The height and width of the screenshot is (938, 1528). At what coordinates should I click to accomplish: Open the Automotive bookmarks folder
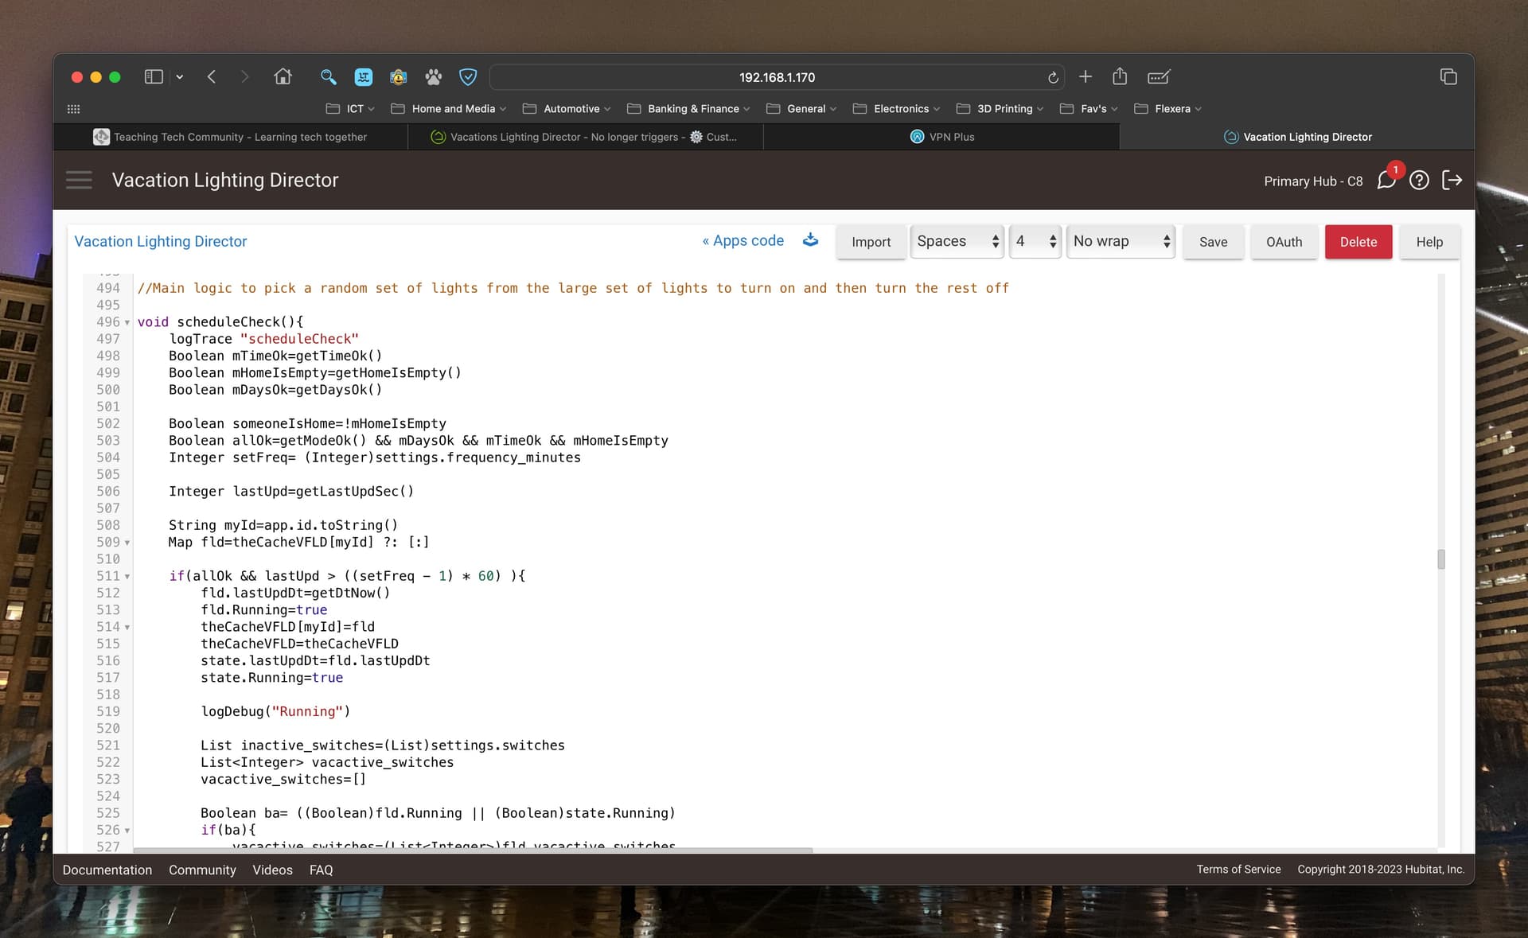point(567,109)
